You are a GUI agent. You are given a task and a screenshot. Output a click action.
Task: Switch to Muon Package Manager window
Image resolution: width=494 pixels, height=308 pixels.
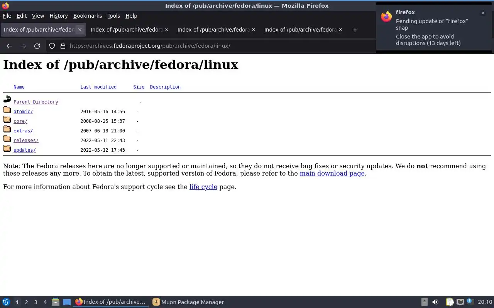[x=188, y=302]
